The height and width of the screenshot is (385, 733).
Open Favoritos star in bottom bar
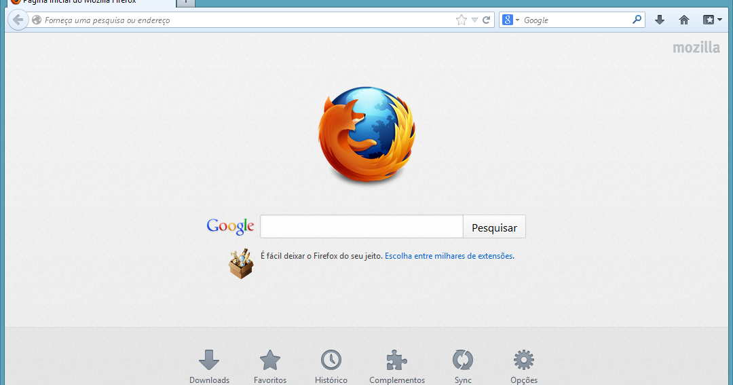(x=269, y=367)
